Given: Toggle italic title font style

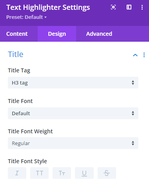Looking at the screenshot, I should coord(17,173).
